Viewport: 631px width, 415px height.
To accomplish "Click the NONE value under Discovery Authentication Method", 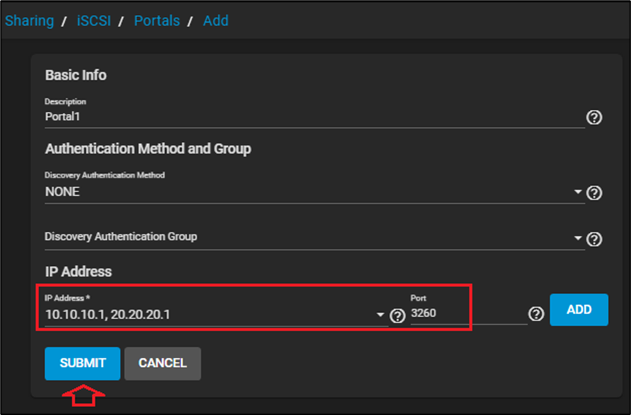I will [x=62, y=192].
